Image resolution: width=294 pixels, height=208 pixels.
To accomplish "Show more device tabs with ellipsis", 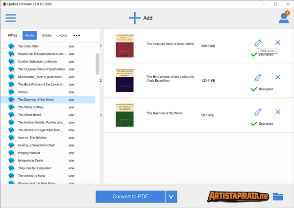I will coord(76,35).
